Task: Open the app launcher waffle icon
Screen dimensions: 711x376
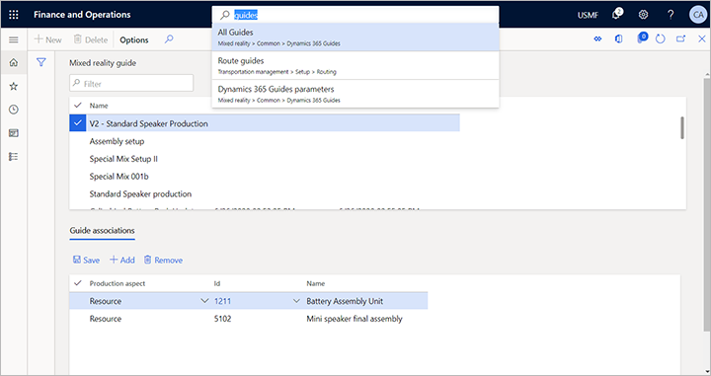Action: [14, 15]
